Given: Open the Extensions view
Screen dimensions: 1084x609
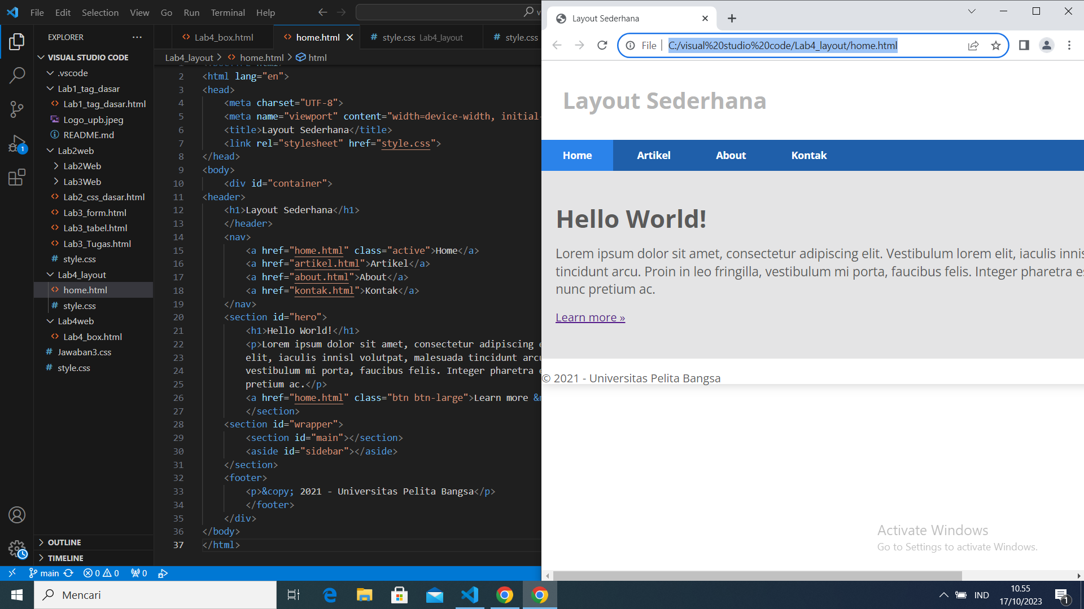Looking at the screenshot, I should click(17, 178).
